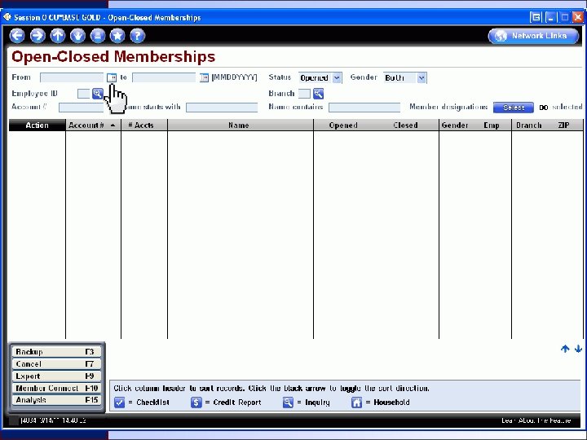Click the blue page down arrow
The height and width of the screenshot is (440, 587).
pyautogui.click(x=578, y=349)
